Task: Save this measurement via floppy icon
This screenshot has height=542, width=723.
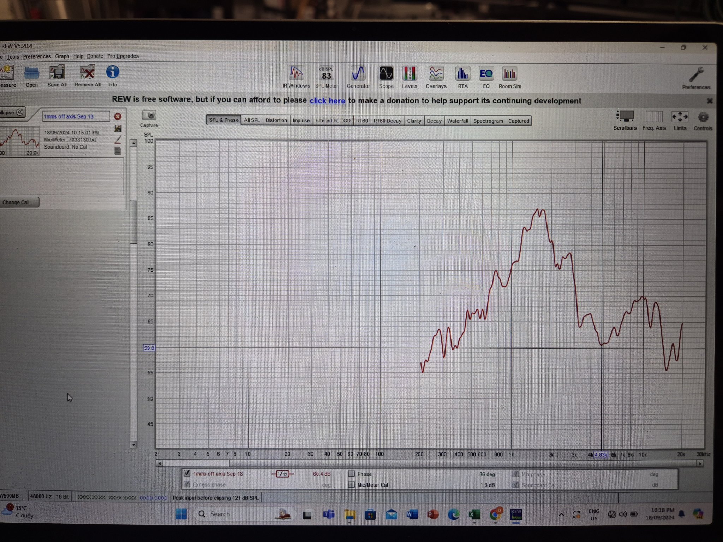Action: click(x=118, y=128)
